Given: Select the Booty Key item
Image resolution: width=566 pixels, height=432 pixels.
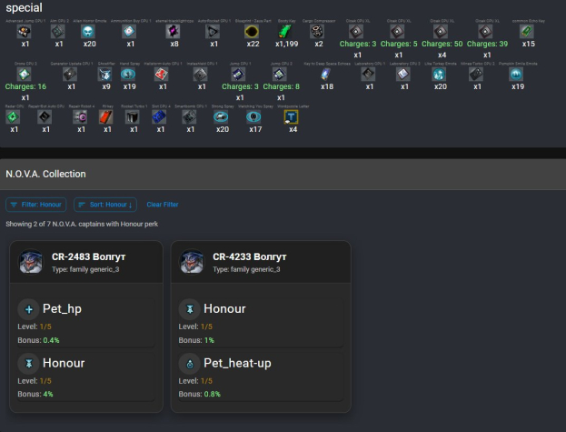Looking at the screenshot, I should 284,32.
